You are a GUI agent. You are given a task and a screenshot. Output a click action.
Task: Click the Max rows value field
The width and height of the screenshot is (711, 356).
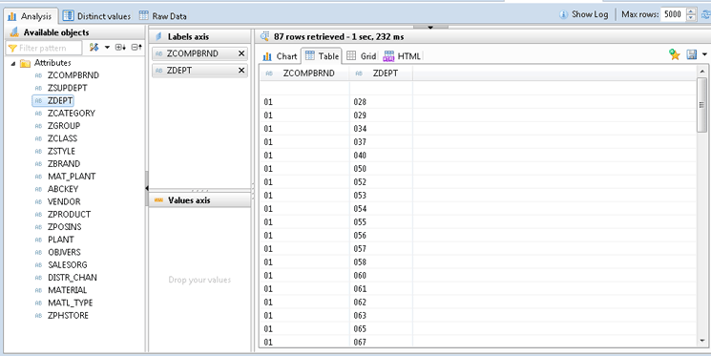tap(673, 14)
